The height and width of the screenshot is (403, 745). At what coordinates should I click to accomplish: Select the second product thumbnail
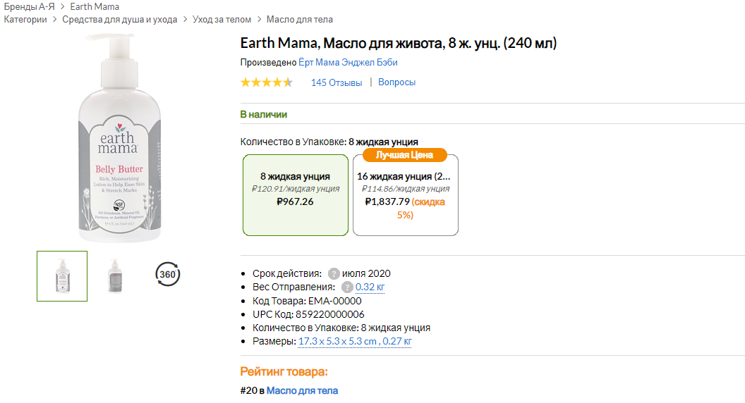point(114,276)
